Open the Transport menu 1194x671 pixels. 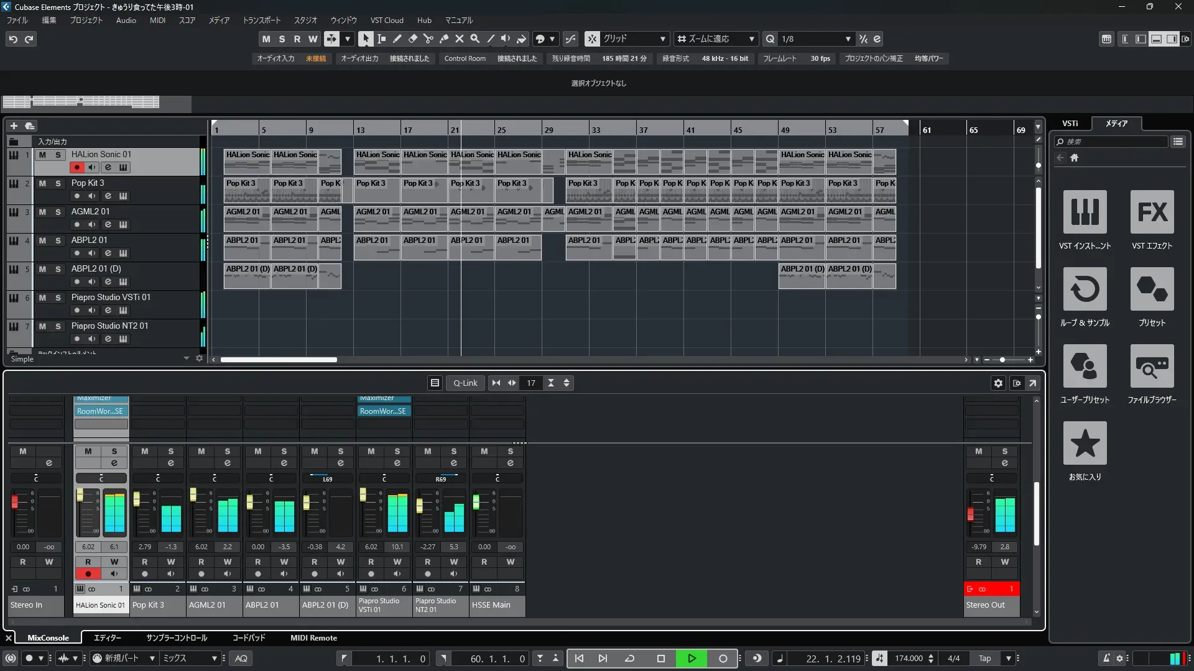tap(261, 20)
